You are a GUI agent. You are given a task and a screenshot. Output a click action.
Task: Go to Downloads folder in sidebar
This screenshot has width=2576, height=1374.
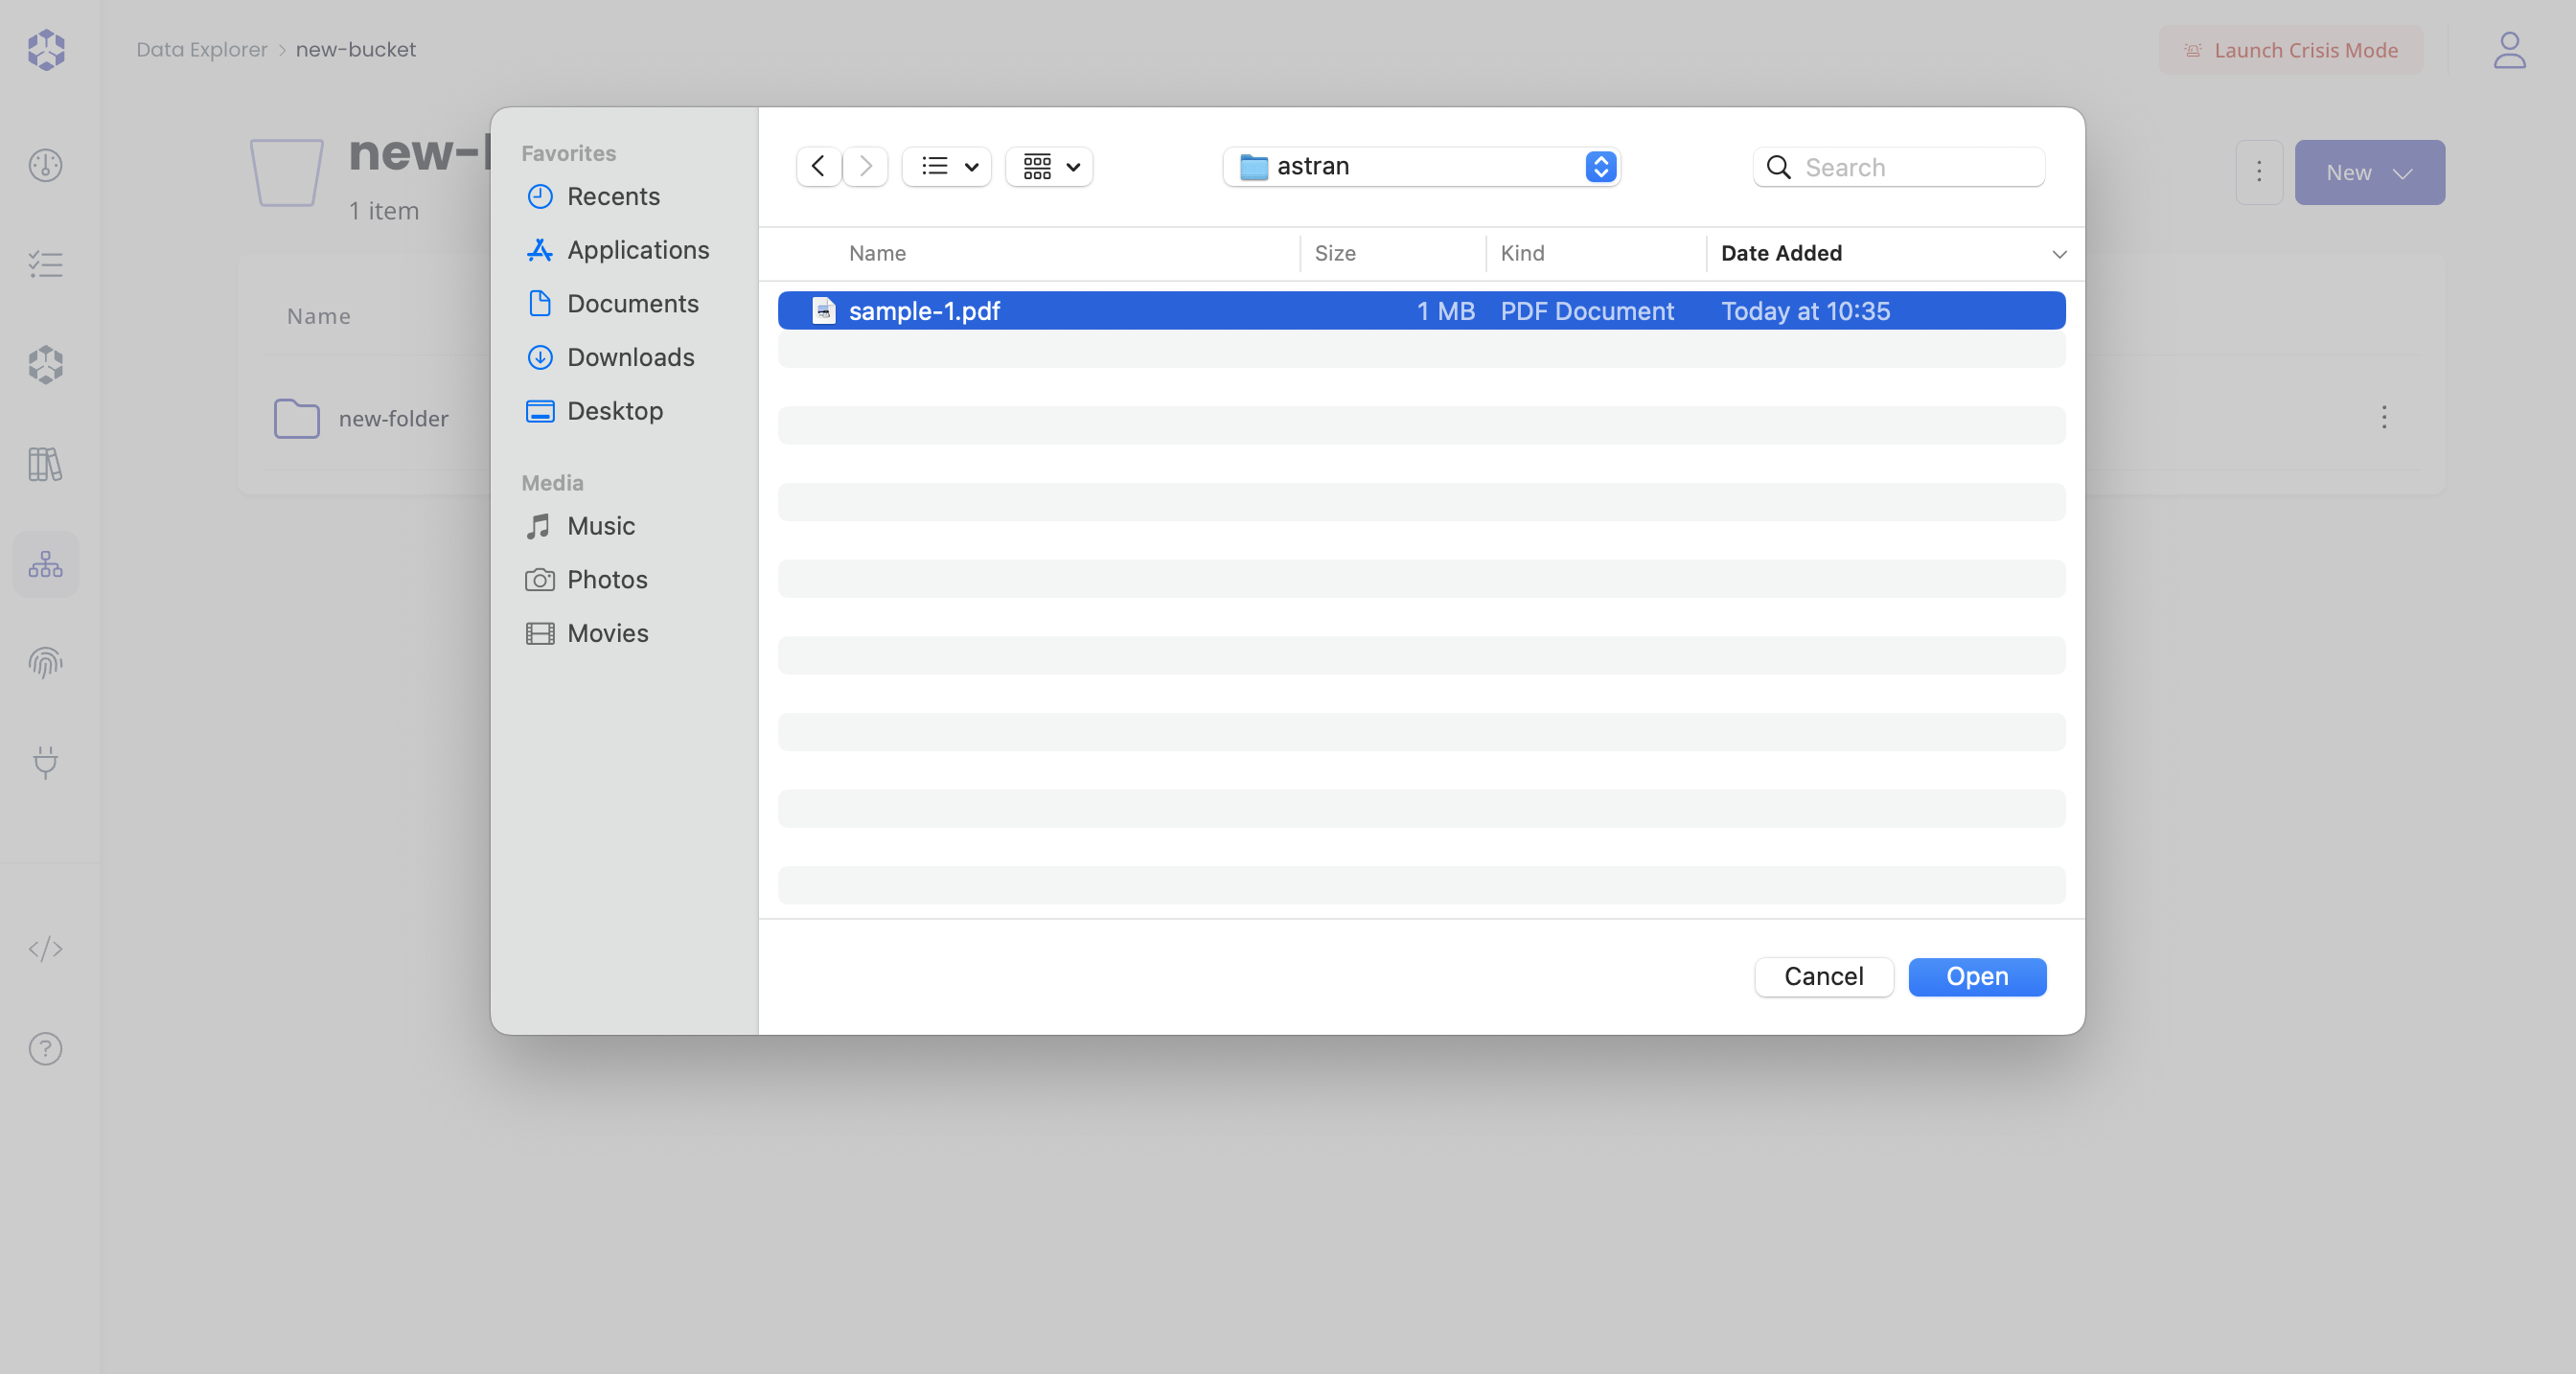click(x=630, y=357)
